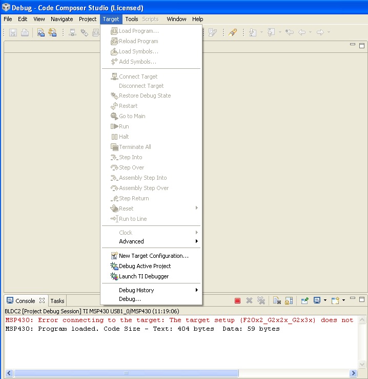Close the open Target menu
This screenshot has width=368, height=379.
tap(111, 19)
